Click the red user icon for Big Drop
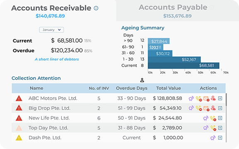The image size is (239, 149). click(x=213, y=108)
